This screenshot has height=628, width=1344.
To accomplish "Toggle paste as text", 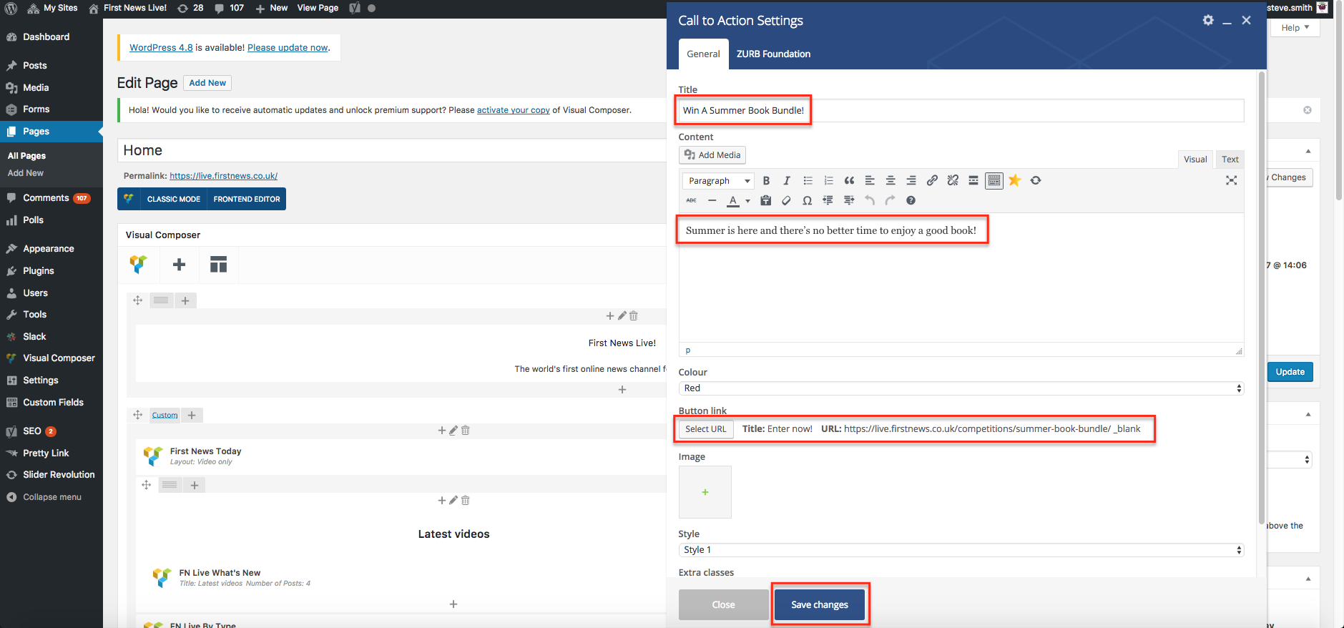I will click(765, 201).
